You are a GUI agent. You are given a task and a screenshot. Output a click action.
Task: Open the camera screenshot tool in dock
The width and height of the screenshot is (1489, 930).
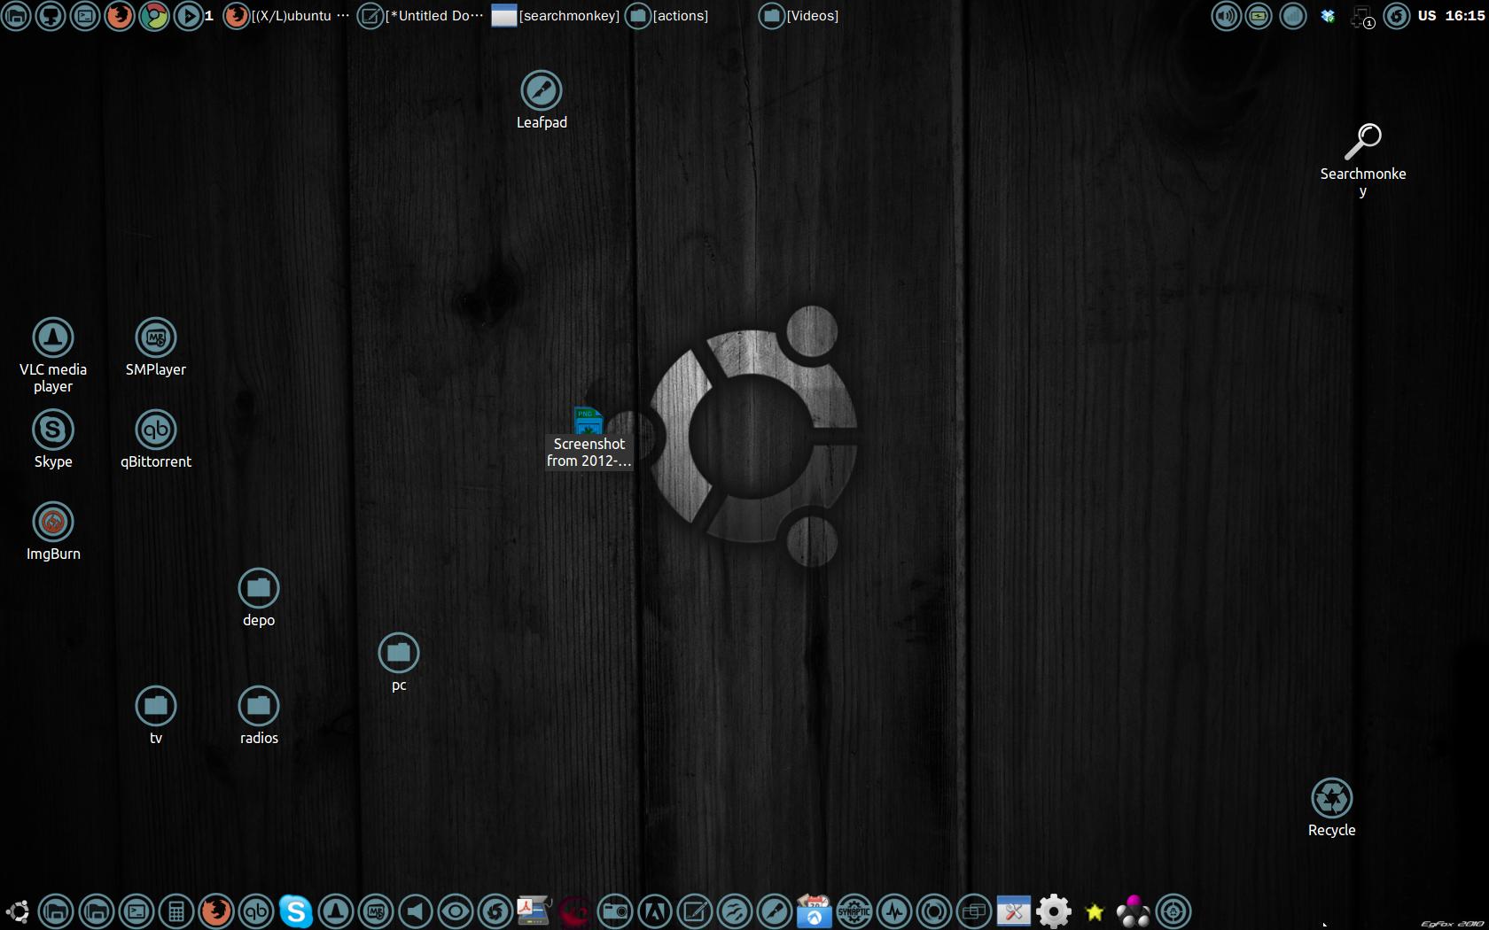(615, 911)
